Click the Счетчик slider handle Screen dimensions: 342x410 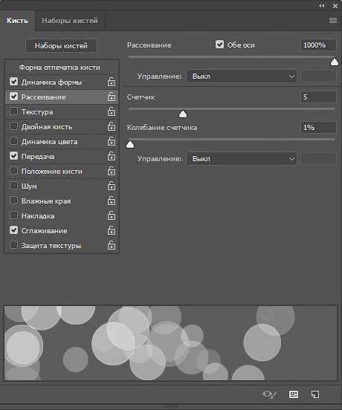point(183,114)
